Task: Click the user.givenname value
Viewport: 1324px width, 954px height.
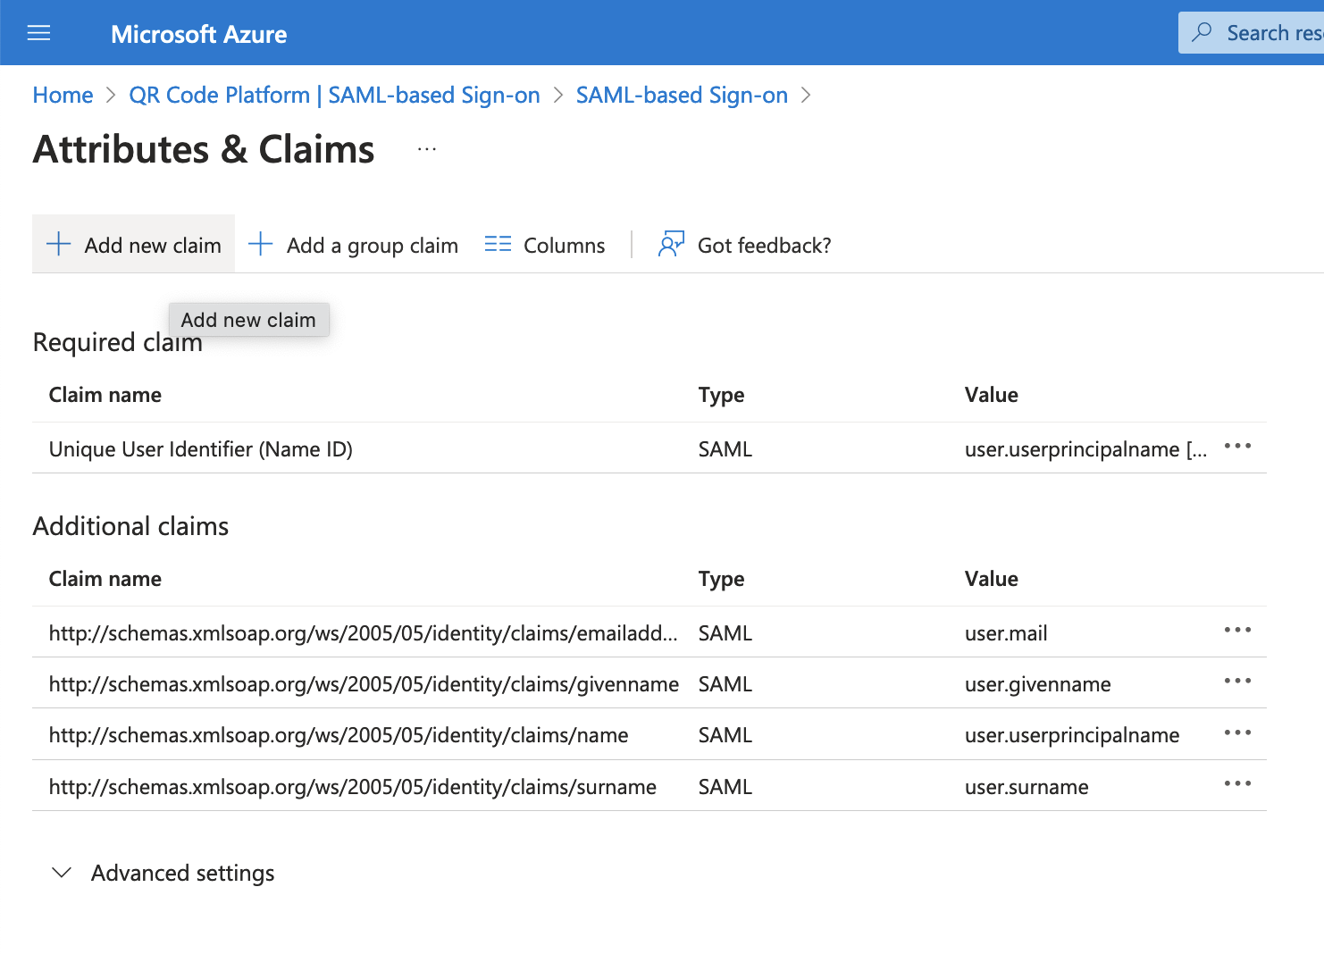Action: [x=1038, y=684]
